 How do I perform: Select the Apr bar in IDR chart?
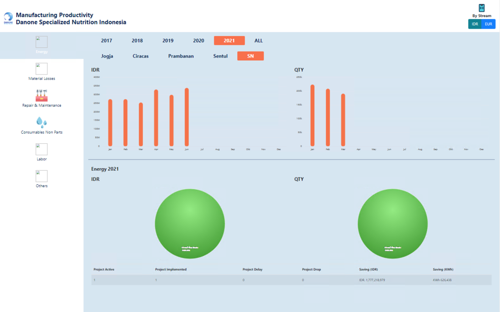(156, 118)
